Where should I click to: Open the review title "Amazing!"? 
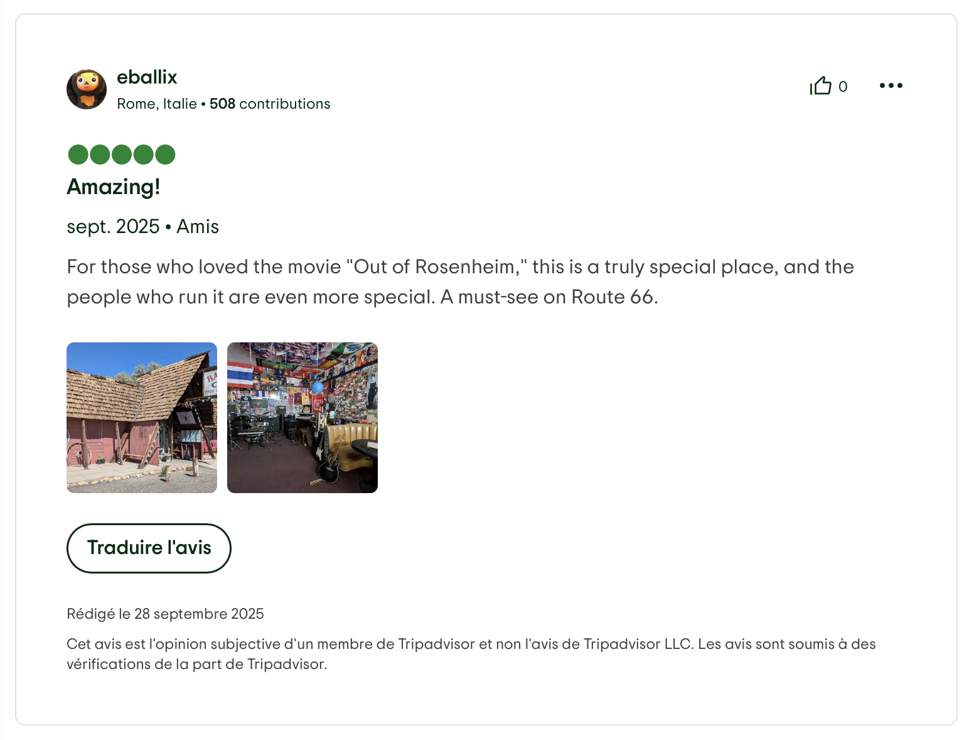114,187
